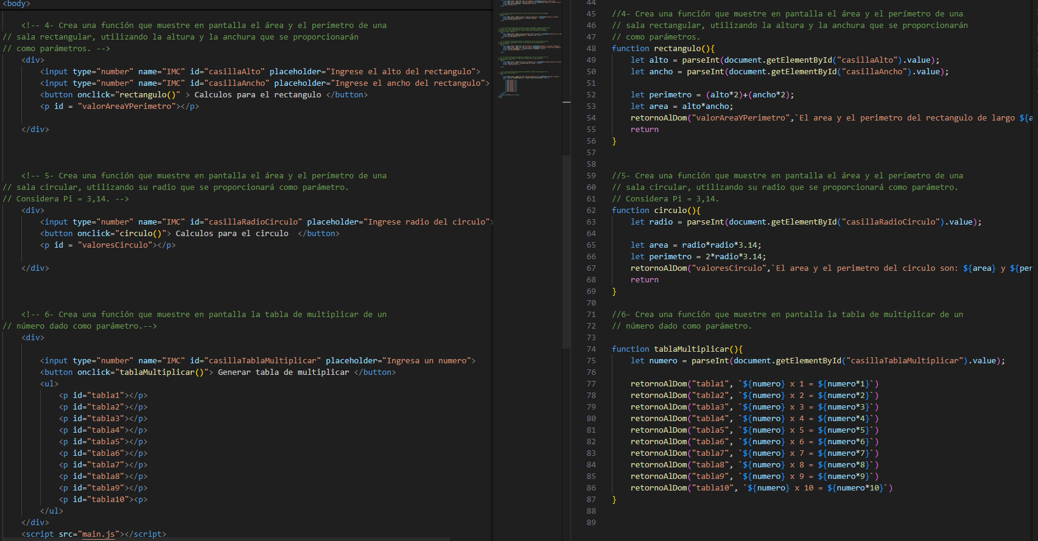
Task: Click line number 74 in the JS editor
Action: 591,349
